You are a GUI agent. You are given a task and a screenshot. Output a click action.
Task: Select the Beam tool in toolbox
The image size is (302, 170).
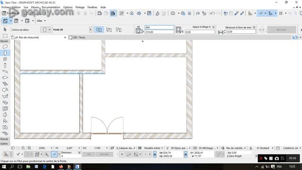pos(5,71)
